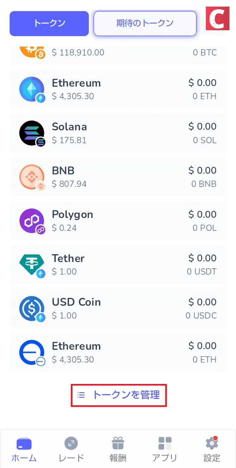
Task: Click the Tether coin logo
Action: point(32,265)
